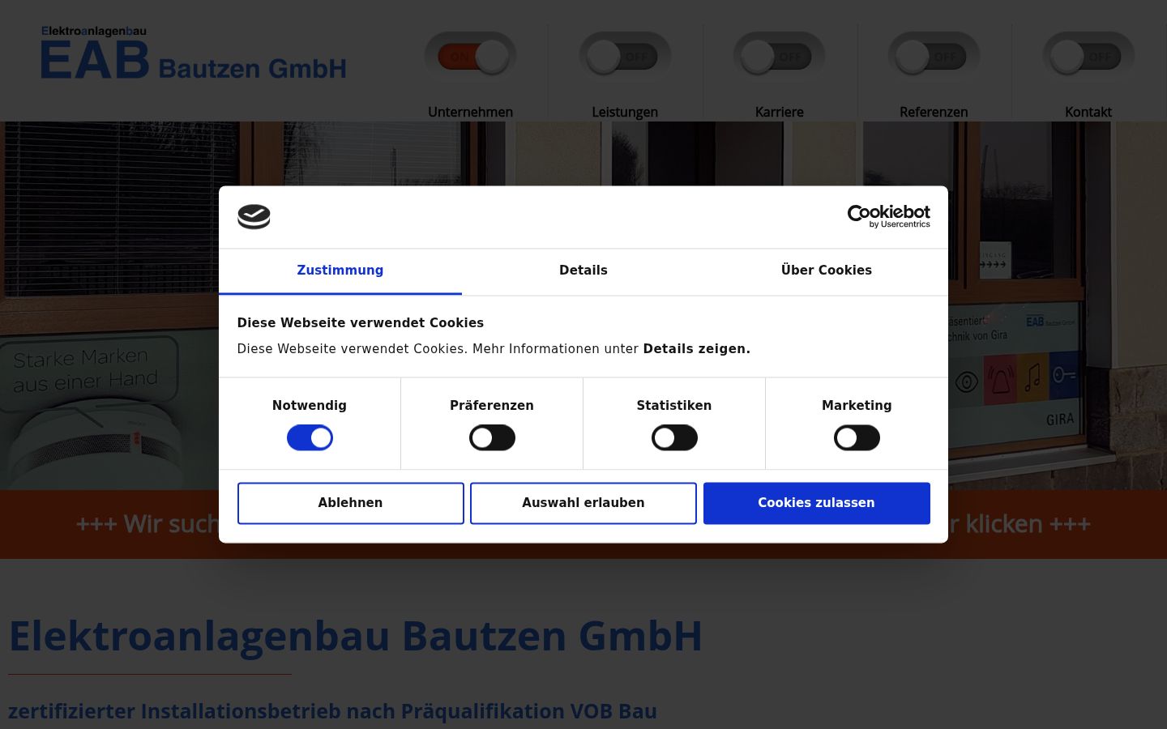Click the 'Elektroanlagenbau Bautzen GmbH' heading

point(356,636)
